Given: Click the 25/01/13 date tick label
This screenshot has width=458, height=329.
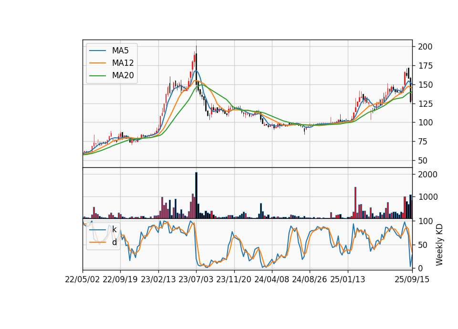Looking at the screenshot, I should [x=348, y=280].
